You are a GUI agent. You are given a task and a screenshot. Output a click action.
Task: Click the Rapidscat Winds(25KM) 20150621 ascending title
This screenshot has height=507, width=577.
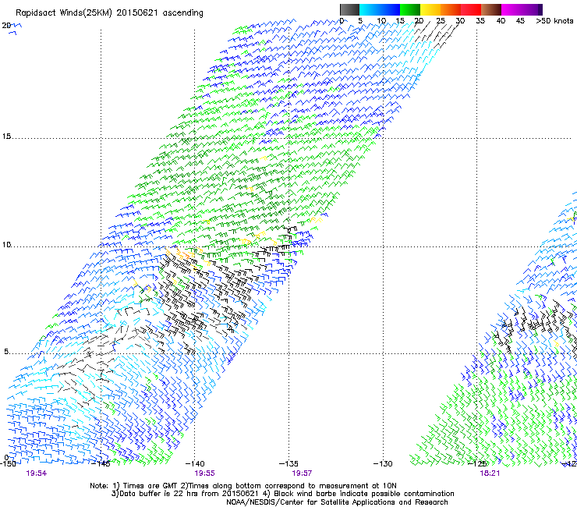(x=109, y=13)
